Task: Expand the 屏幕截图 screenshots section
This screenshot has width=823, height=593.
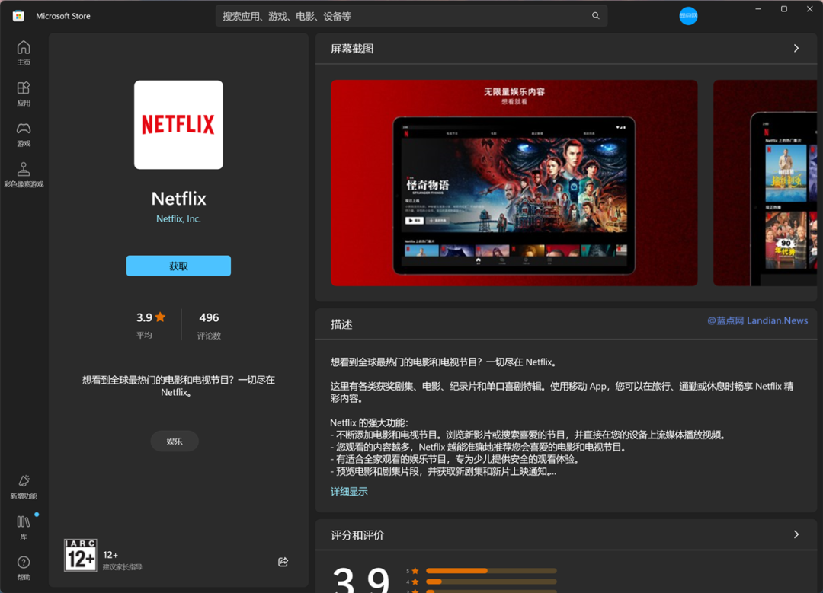Action: point(795,48)
